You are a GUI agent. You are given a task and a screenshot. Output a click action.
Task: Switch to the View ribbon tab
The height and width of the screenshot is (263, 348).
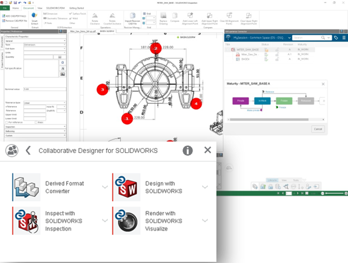tap(40, 8)
